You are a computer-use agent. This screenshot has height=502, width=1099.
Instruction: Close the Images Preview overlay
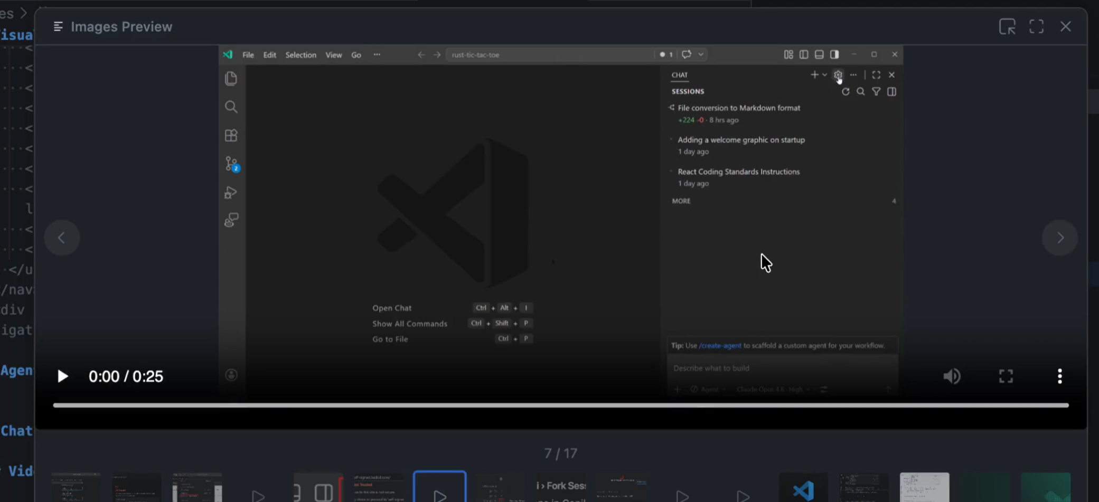pos(1066,26)
